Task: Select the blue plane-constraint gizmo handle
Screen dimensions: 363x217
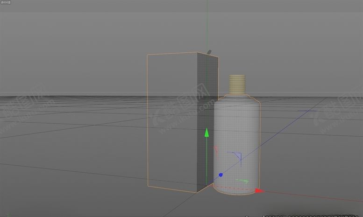Action: pyautogui.click(x=237, y=157)
